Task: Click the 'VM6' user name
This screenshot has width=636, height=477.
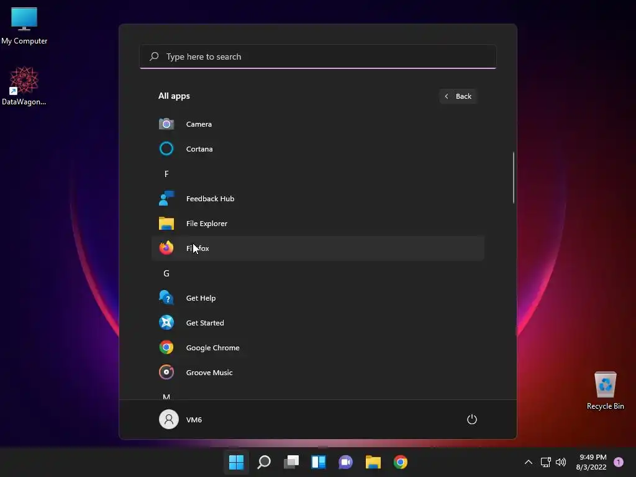Action: [194, 419]
